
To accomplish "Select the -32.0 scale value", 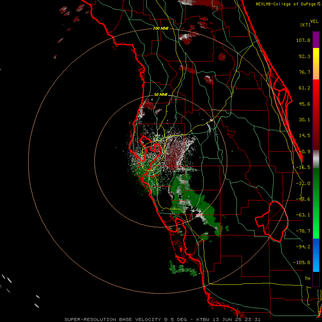I will [x=303, y=184].
